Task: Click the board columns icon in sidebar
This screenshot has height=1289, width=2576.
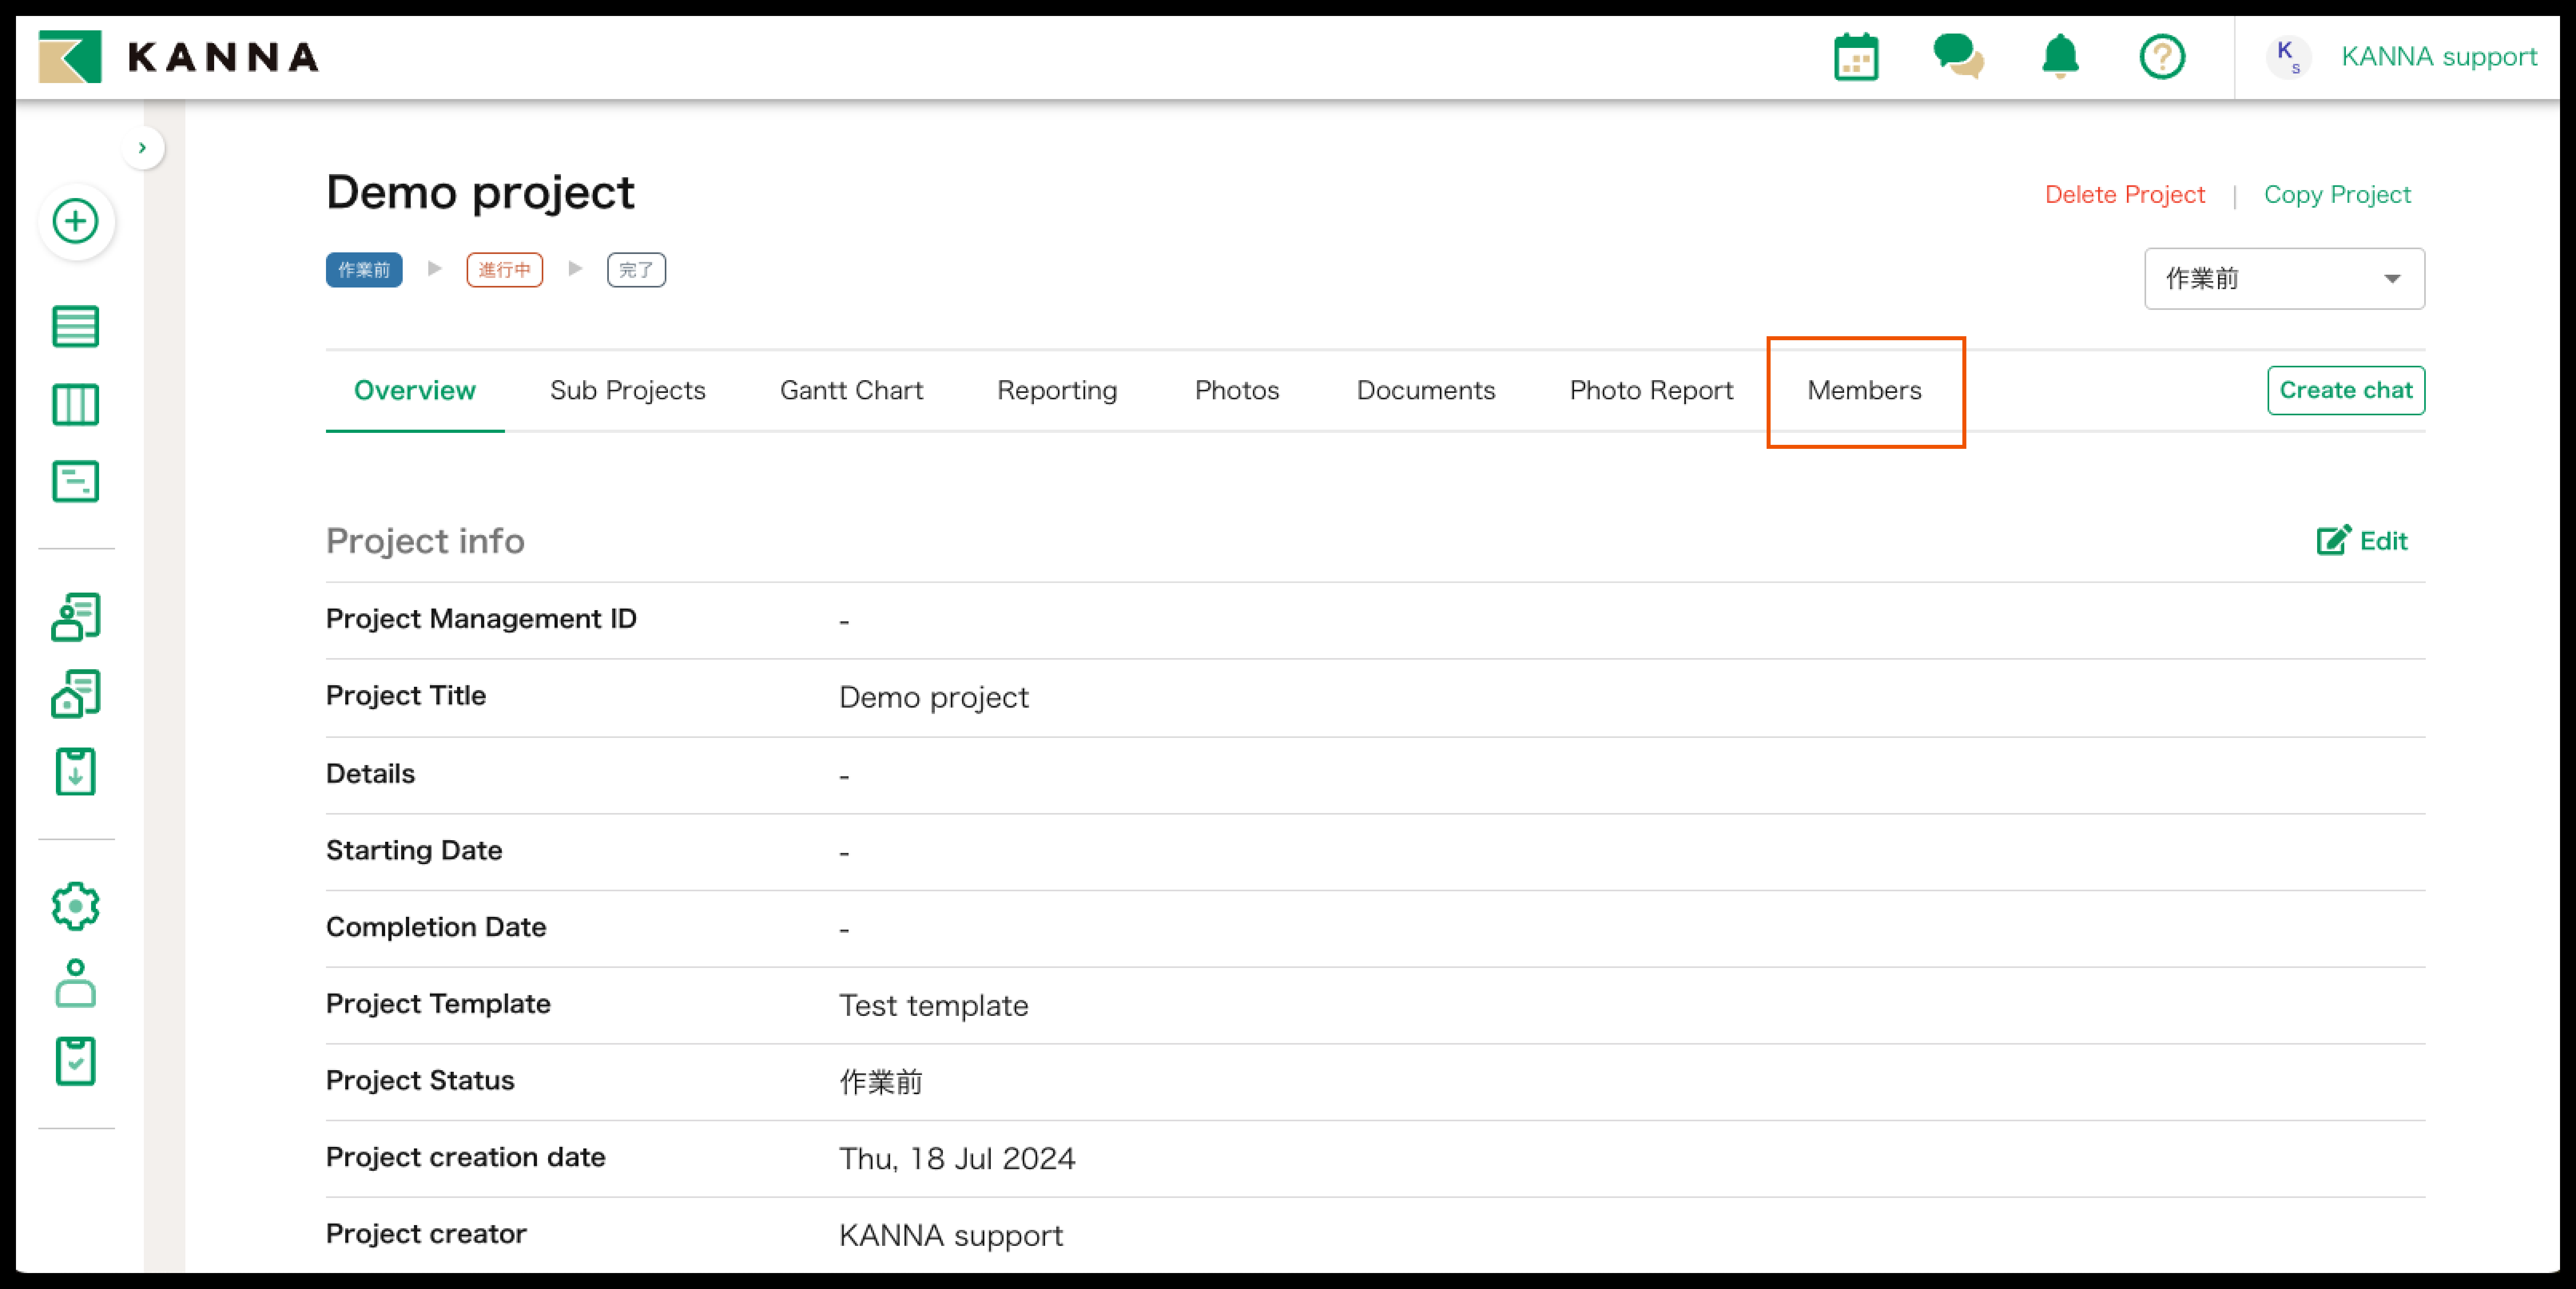Action: (76, 405)
